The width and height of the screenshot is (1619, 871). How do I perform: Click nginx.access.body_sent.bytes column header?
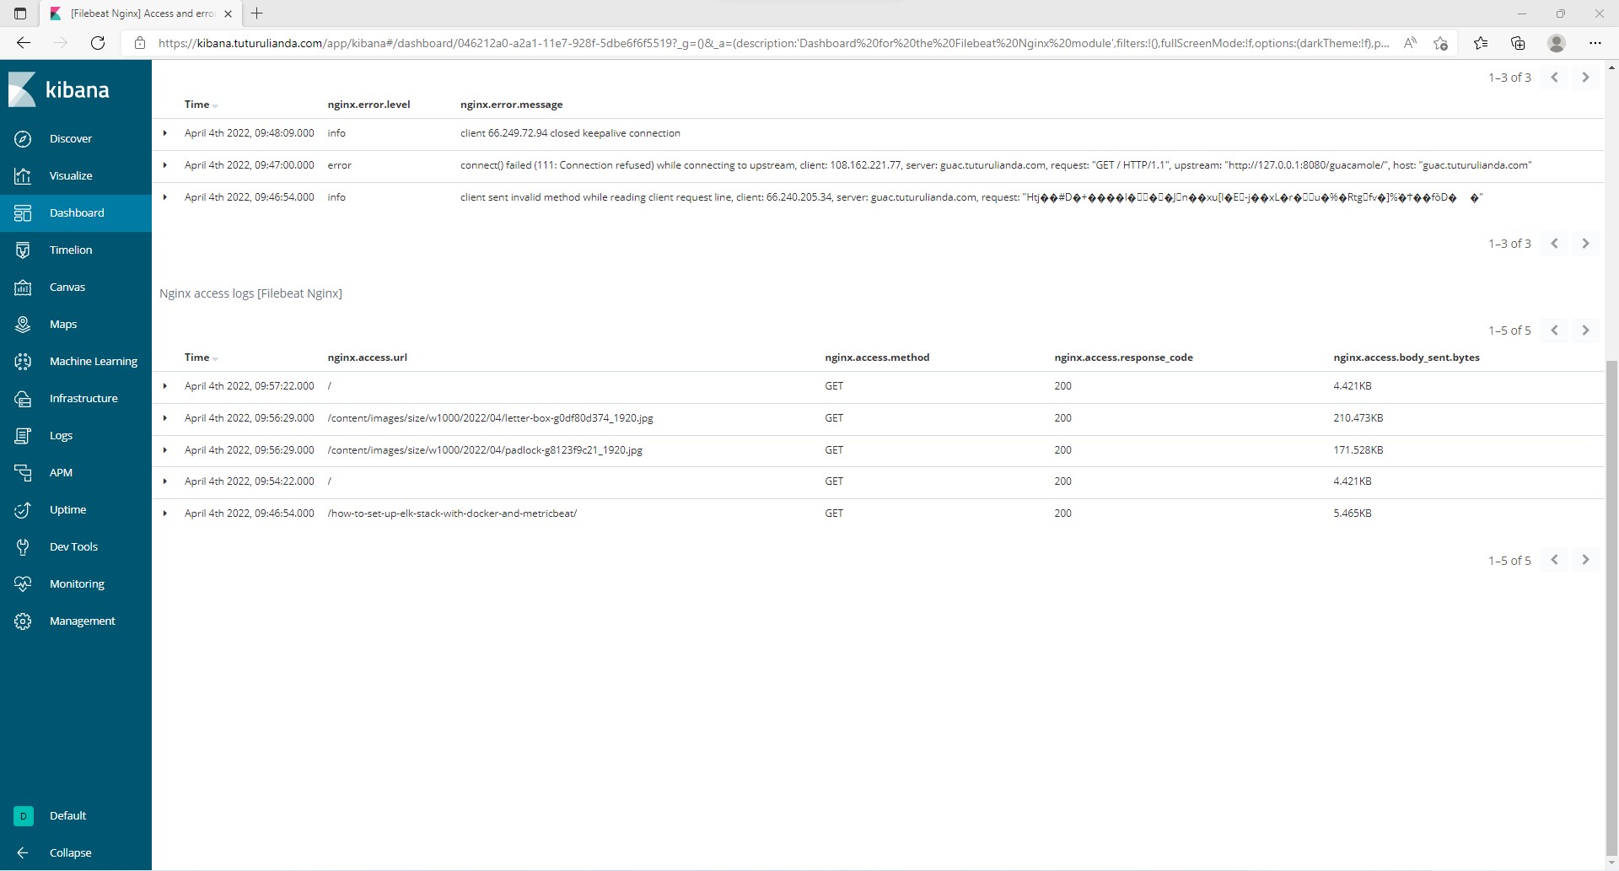click(x=1407, y=358)
